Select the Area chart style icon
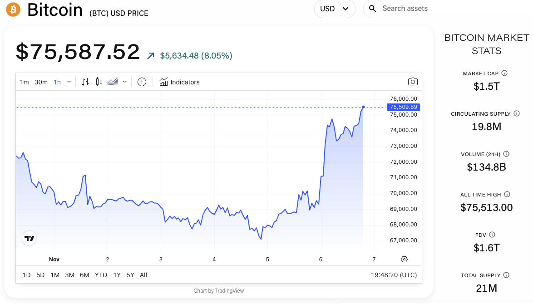Viewport: 533px width, 304px height. 113,82
